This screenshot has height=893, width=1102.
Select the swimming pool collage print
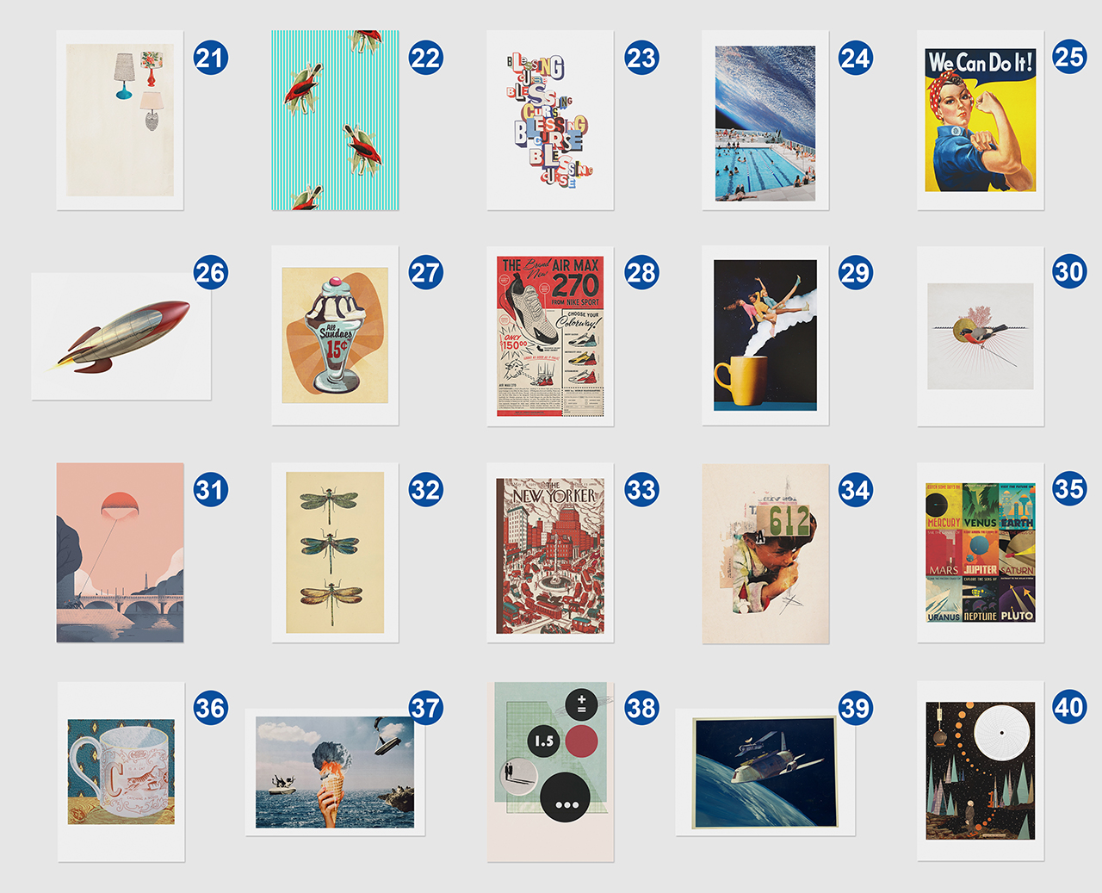click(765, 121)
